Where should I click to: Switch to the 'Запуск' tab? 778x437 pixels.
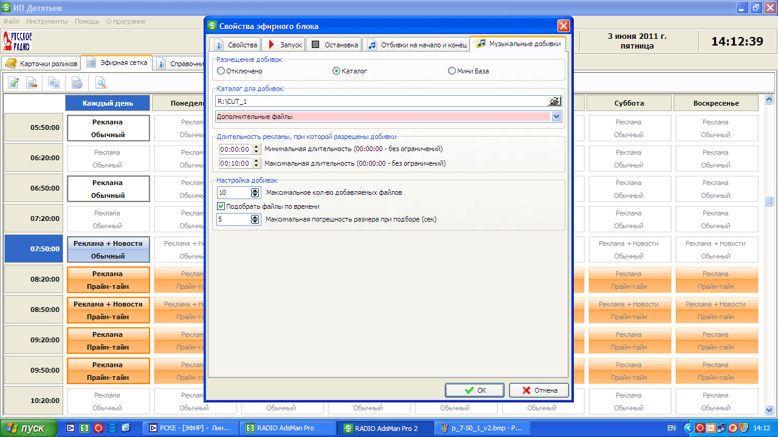click(283, 45)
